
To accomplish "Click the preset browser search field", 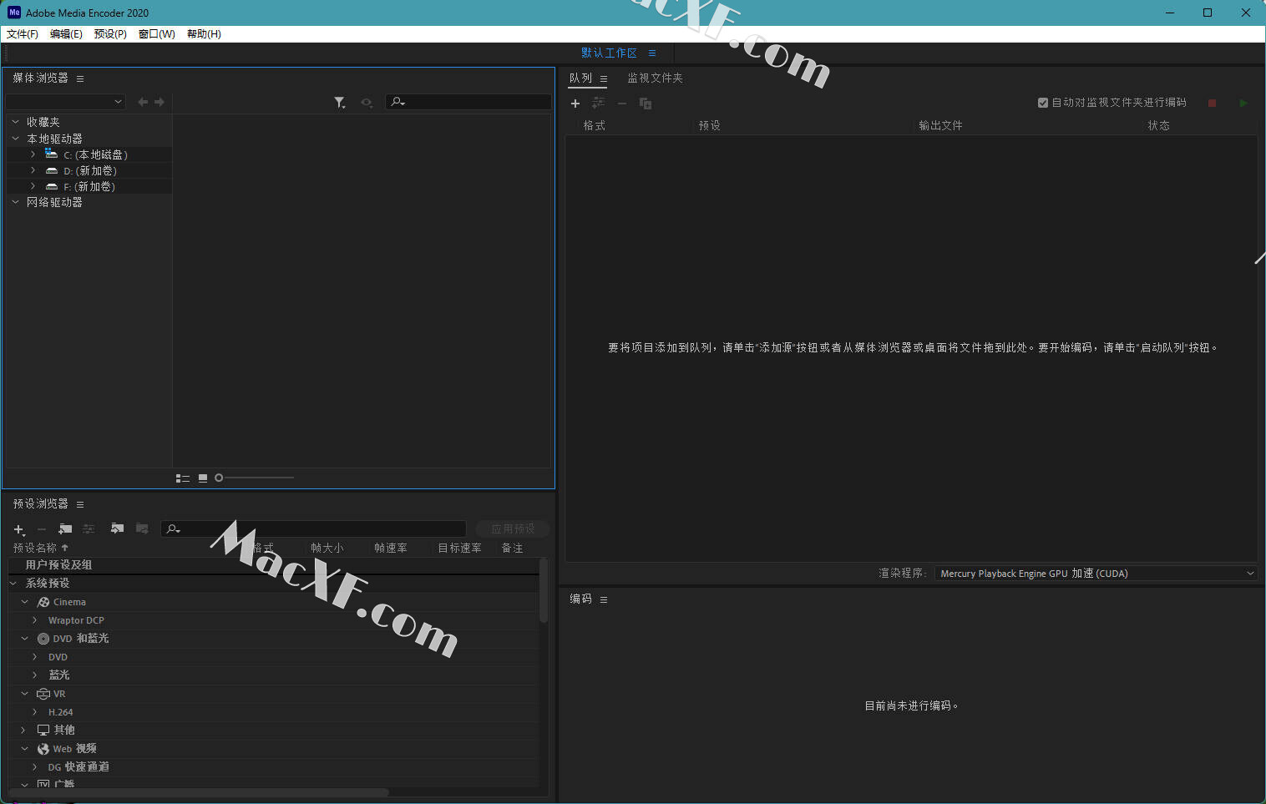I will click(x=313, y=529).
